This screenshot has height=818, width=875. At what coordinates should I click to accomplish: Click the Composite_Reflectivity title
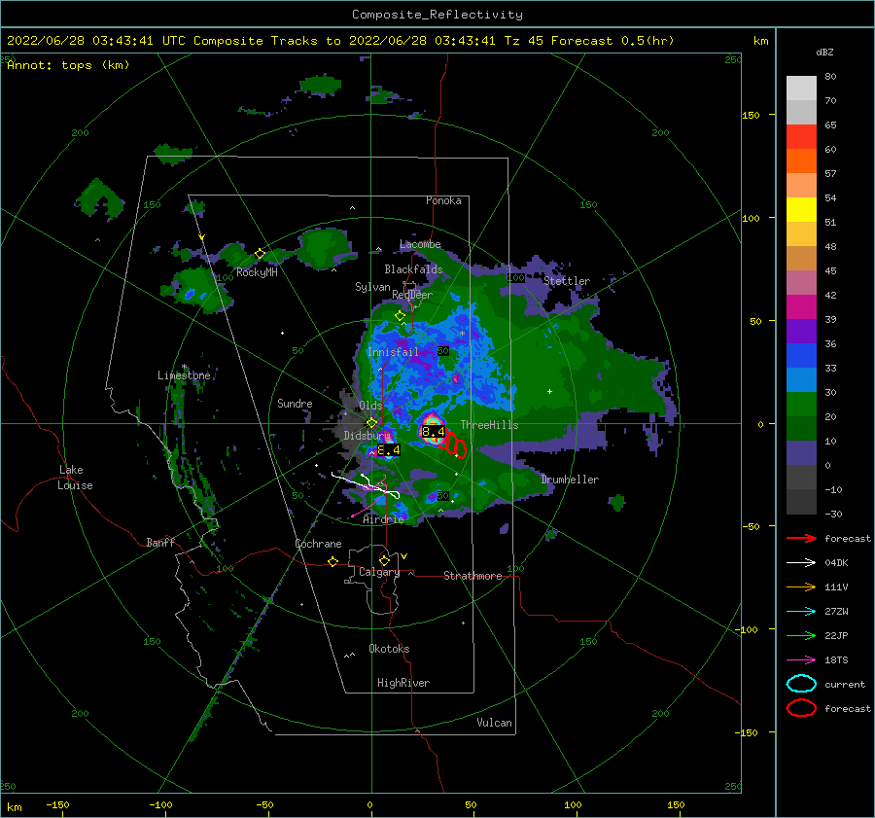[x=437, y=15]
